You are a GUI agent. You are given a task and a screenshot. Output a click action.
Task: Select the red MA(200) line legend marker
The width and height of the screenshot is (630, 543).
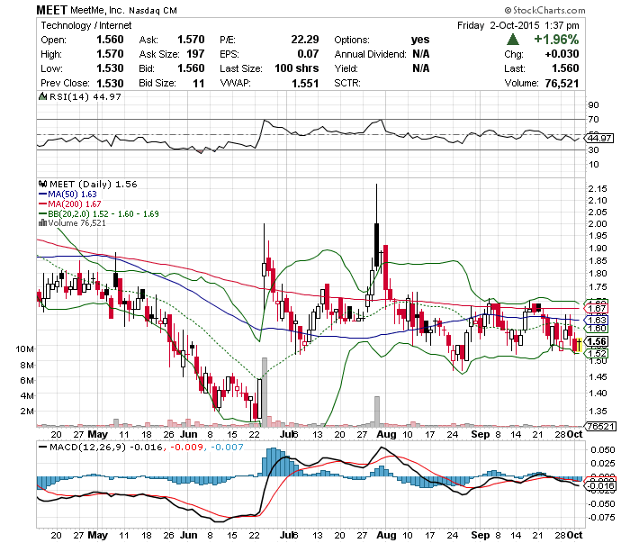tap(42, 204)
